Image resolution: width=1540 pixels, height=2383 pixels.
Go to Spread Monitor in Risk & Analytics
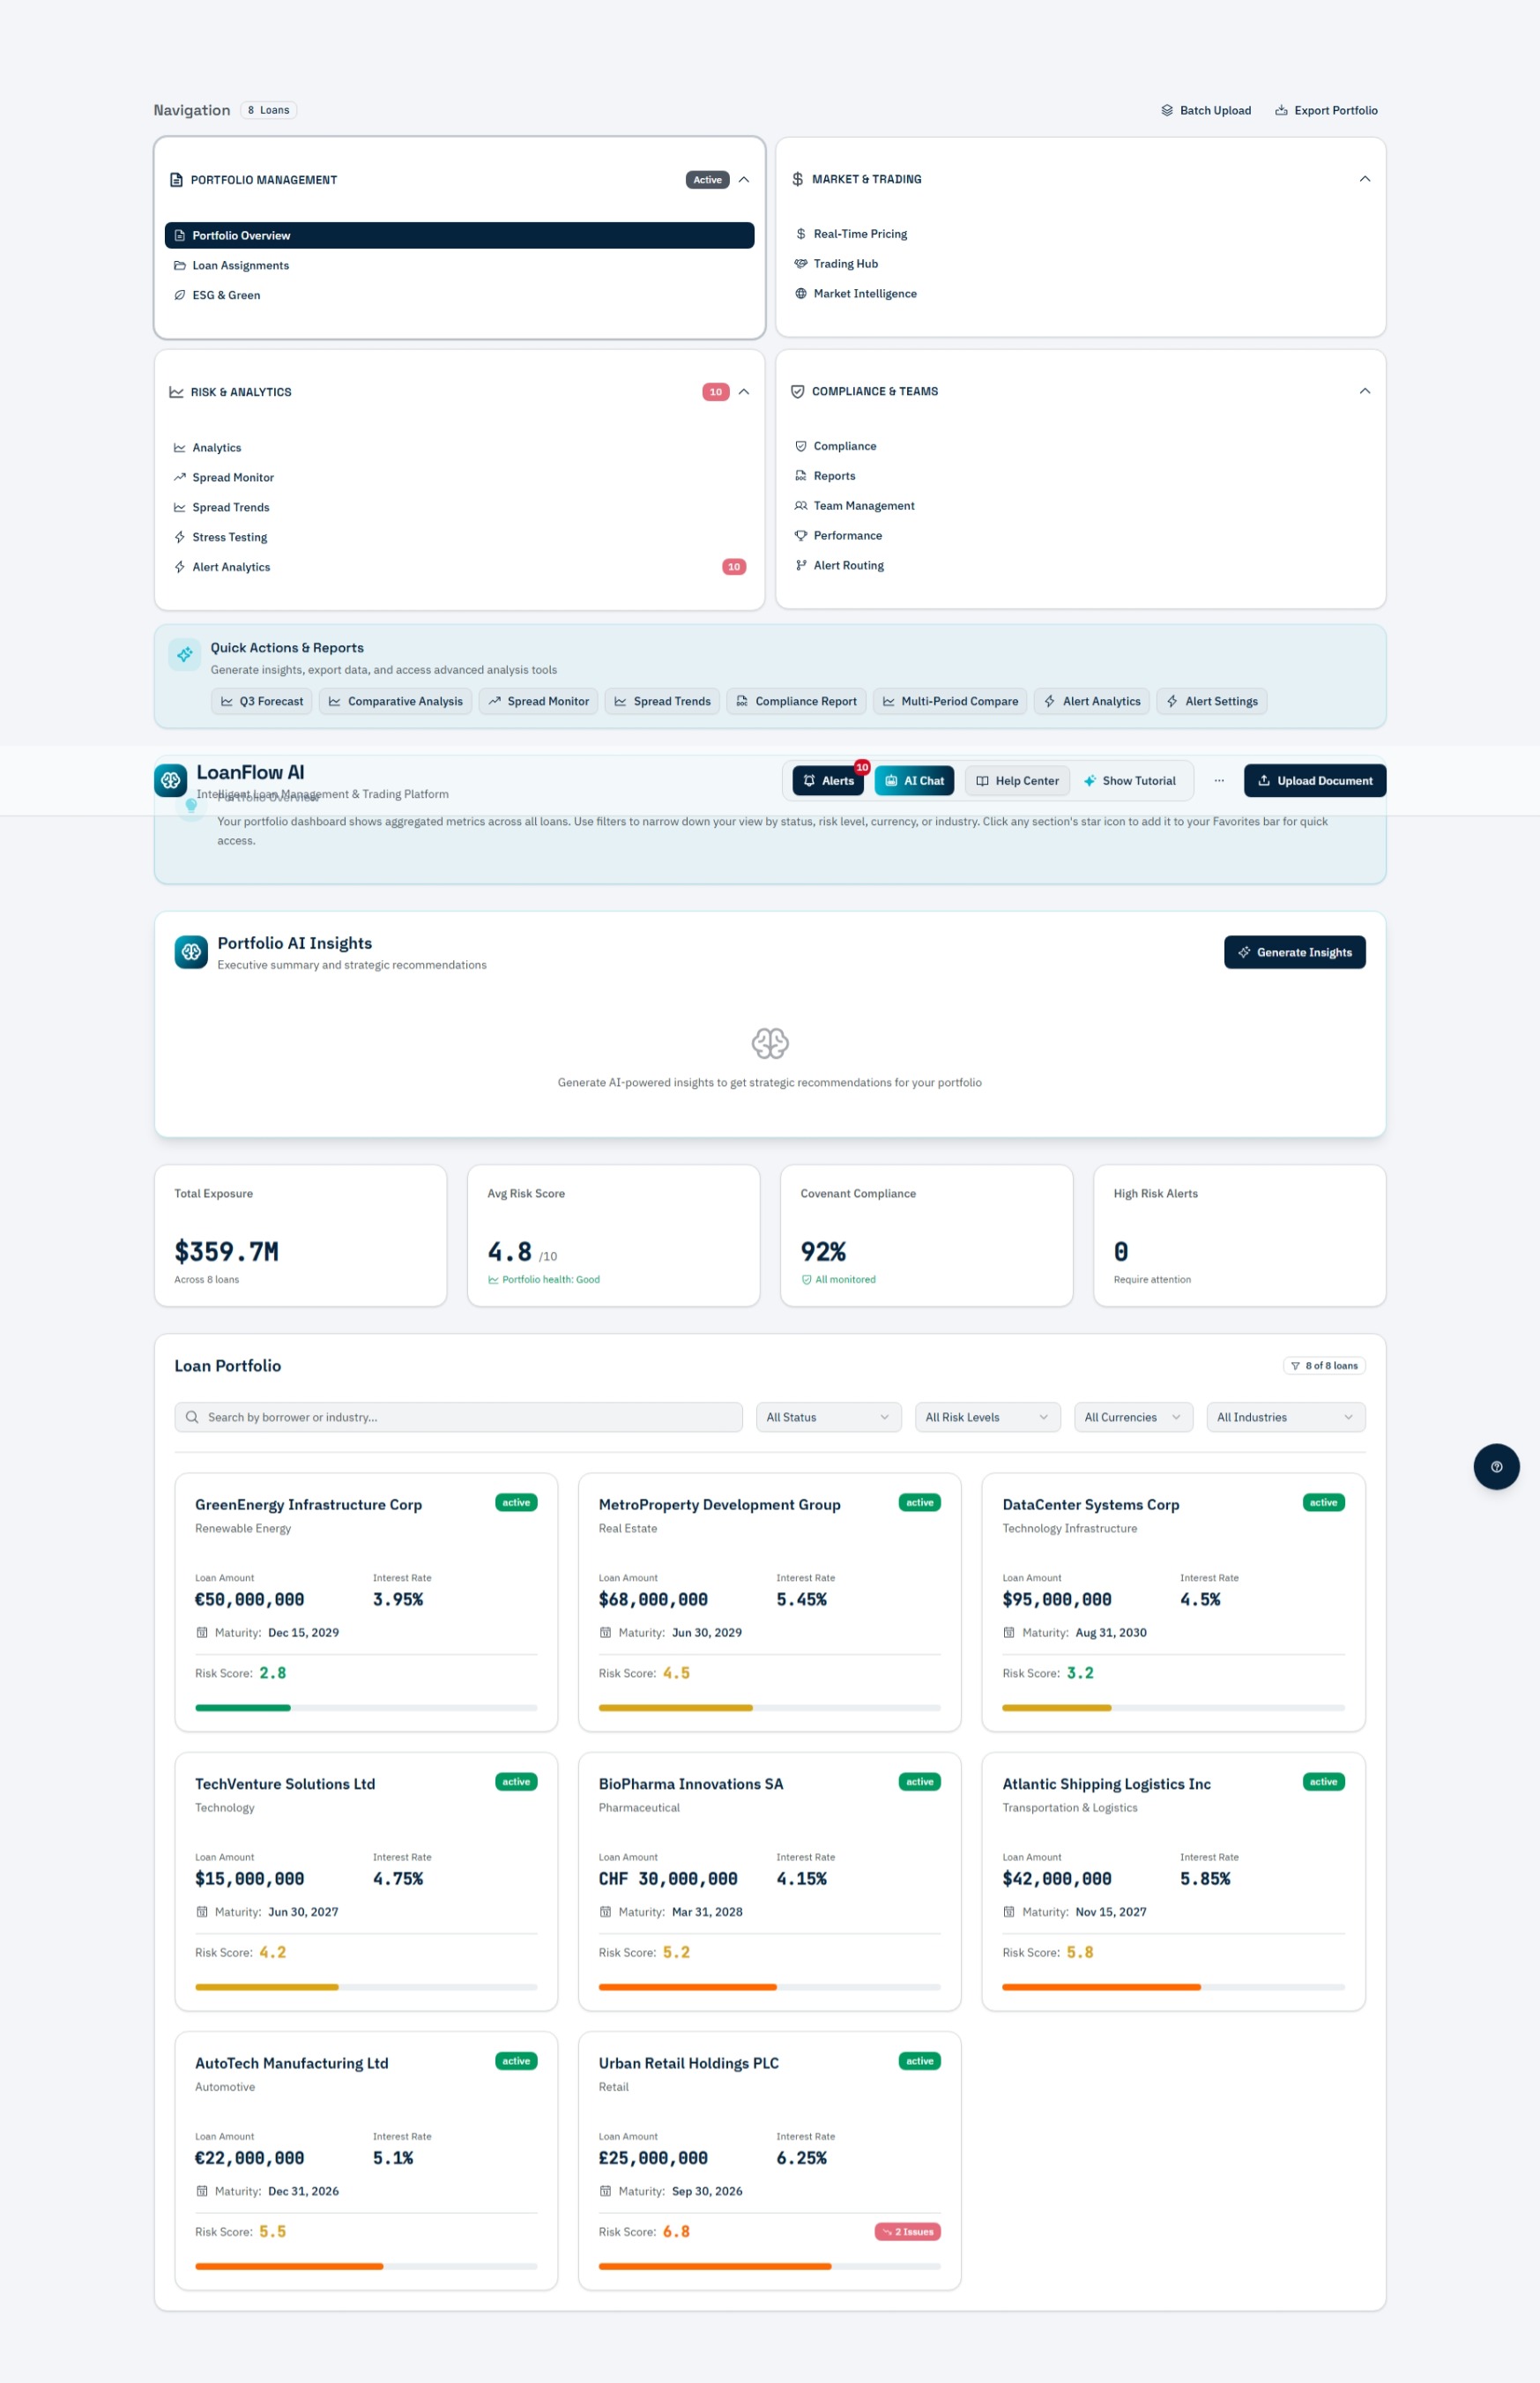[x=459, y=478]
